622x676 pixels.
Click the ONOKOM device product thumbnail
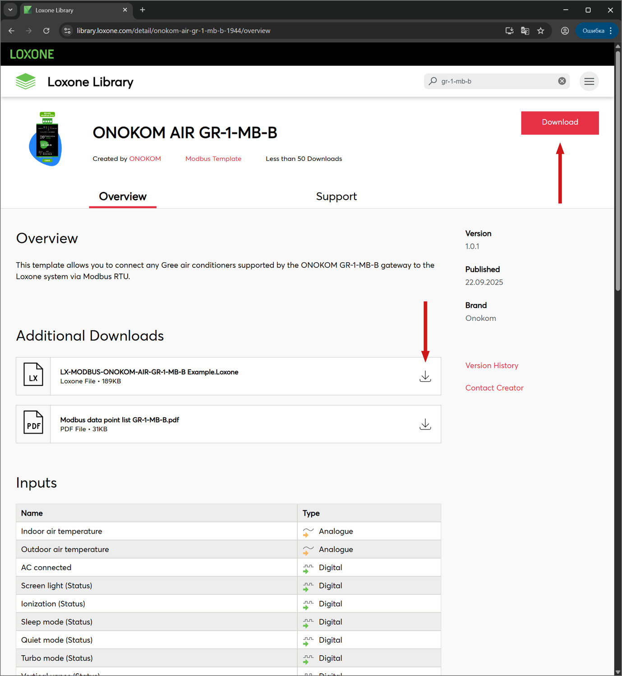[46, 139]
